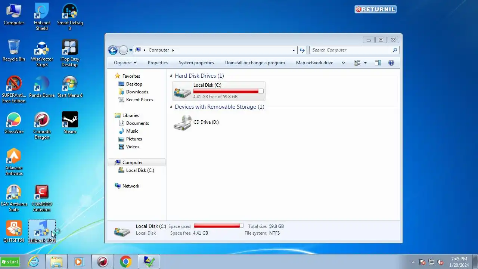Select Jailbreak VPN desktop shortcut

42,232
